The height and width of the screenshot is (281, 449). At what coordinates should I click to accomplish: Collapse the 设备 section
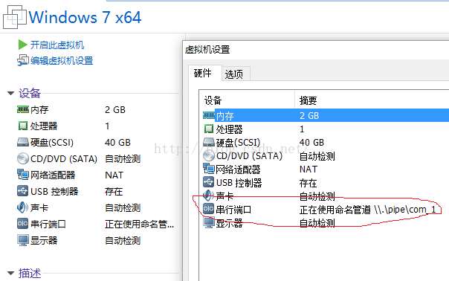click(x=11, y=93)
